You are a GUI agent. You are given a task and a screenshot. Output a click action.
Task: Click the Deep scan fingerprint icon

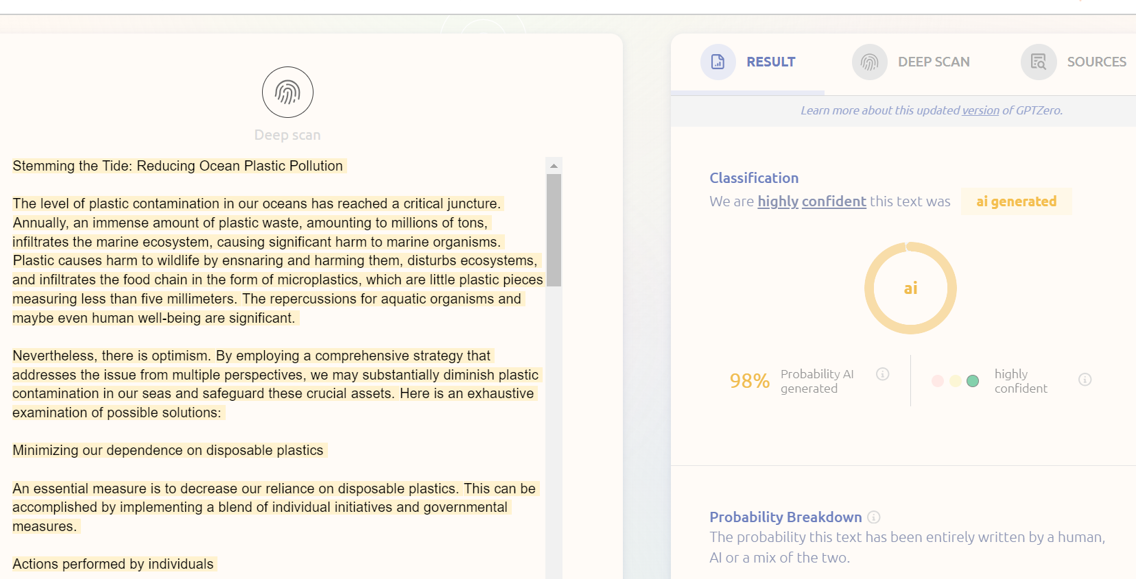[x=287, y=93]
